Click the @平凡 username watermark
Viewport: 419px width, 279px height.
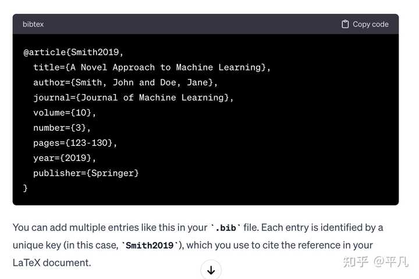coord(391,262)
